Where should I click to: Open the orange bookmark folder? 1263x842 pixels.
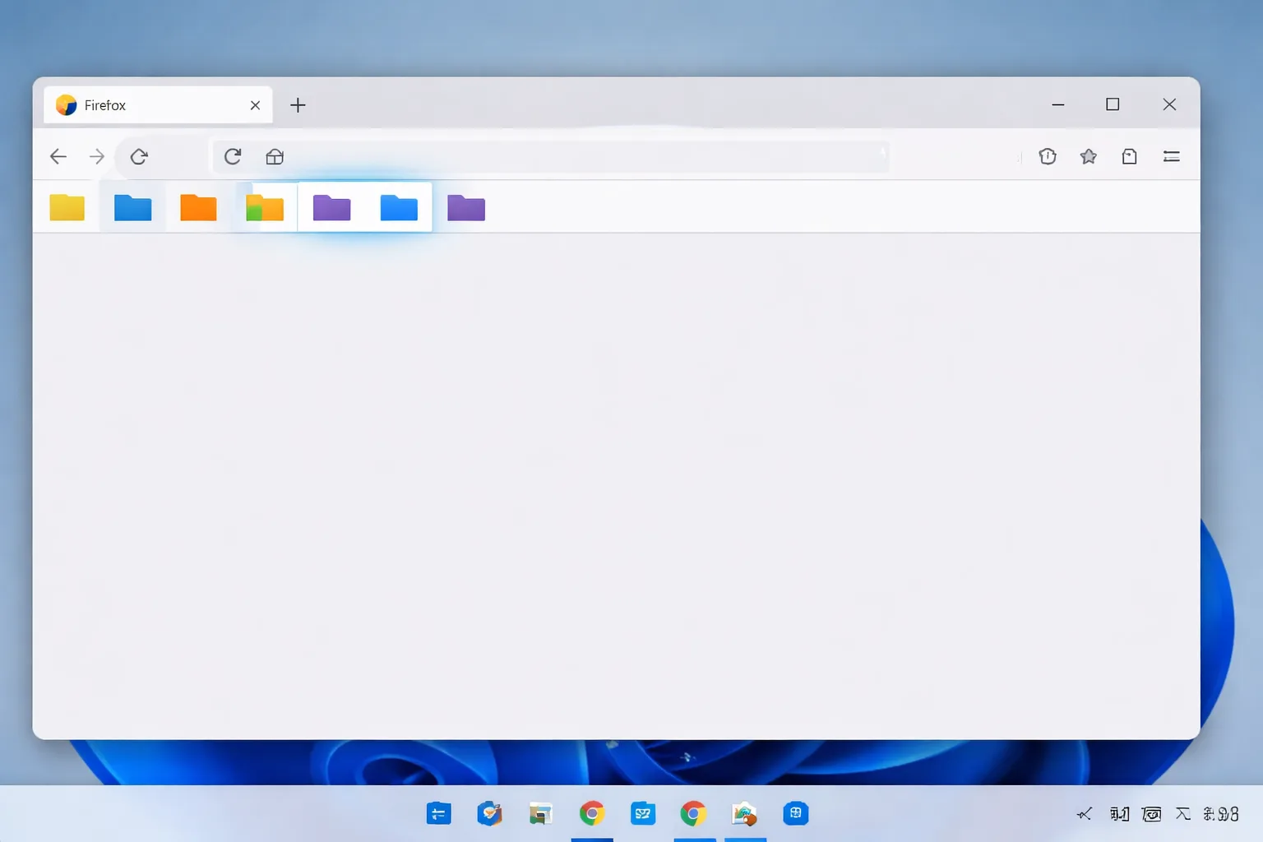coord(198,207)
